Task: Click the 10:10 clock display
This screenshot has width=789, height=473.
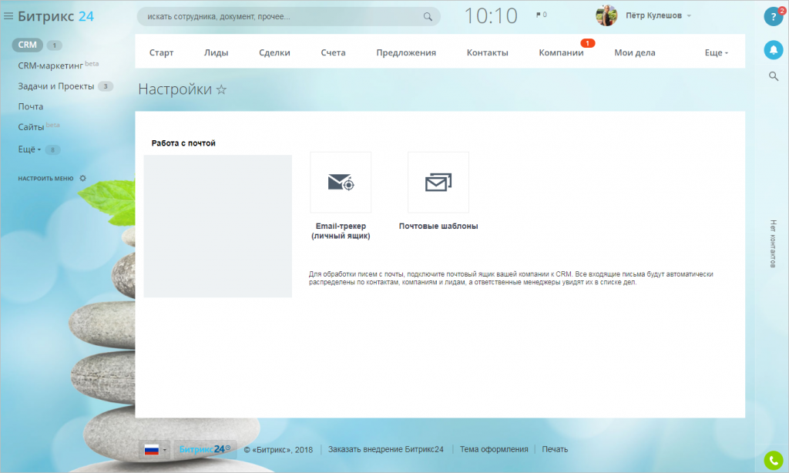Action: pyautogui.click(x=491, y=15)
